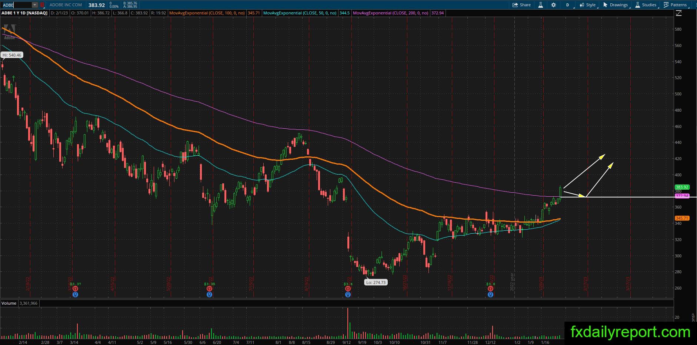
Task: Click the Hi: 540.46 price bubble
Action: 12,55
